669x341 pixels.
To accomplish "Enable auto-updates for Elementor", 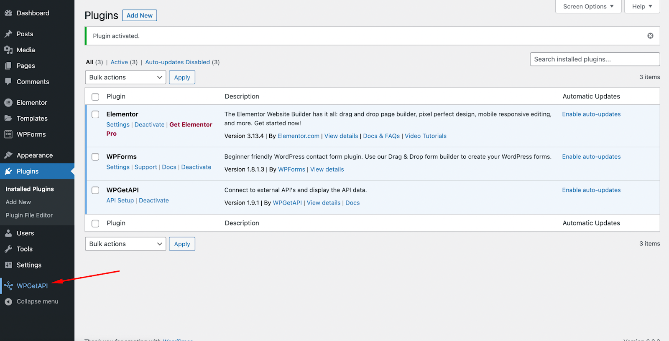I will pyautogui.click(x=591, y=114).
